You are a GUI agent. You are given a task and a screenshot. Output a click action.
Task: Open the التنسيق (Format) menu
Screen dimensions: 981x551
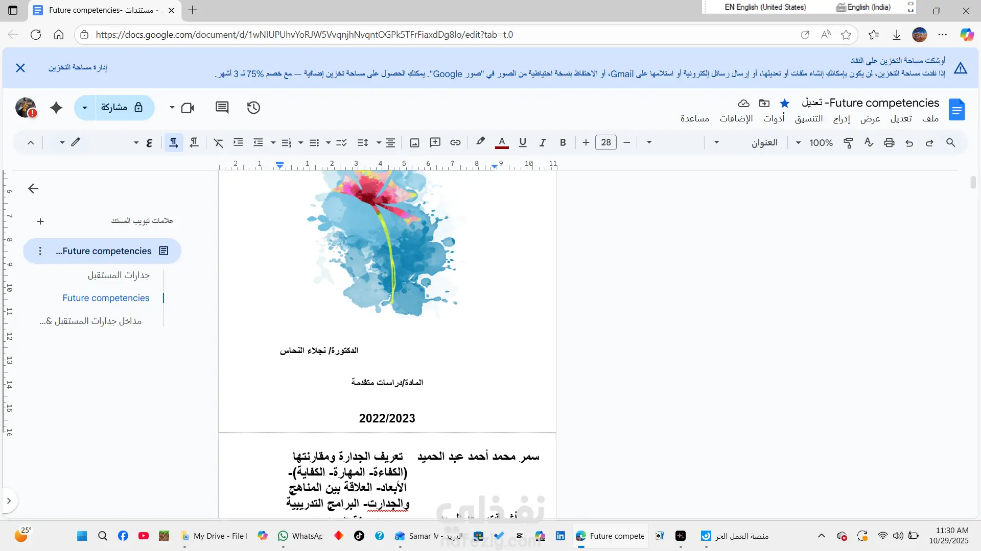click(808, 118)
